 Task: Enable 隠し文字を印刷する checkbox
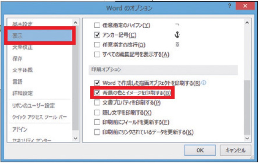tap(97, 113)
